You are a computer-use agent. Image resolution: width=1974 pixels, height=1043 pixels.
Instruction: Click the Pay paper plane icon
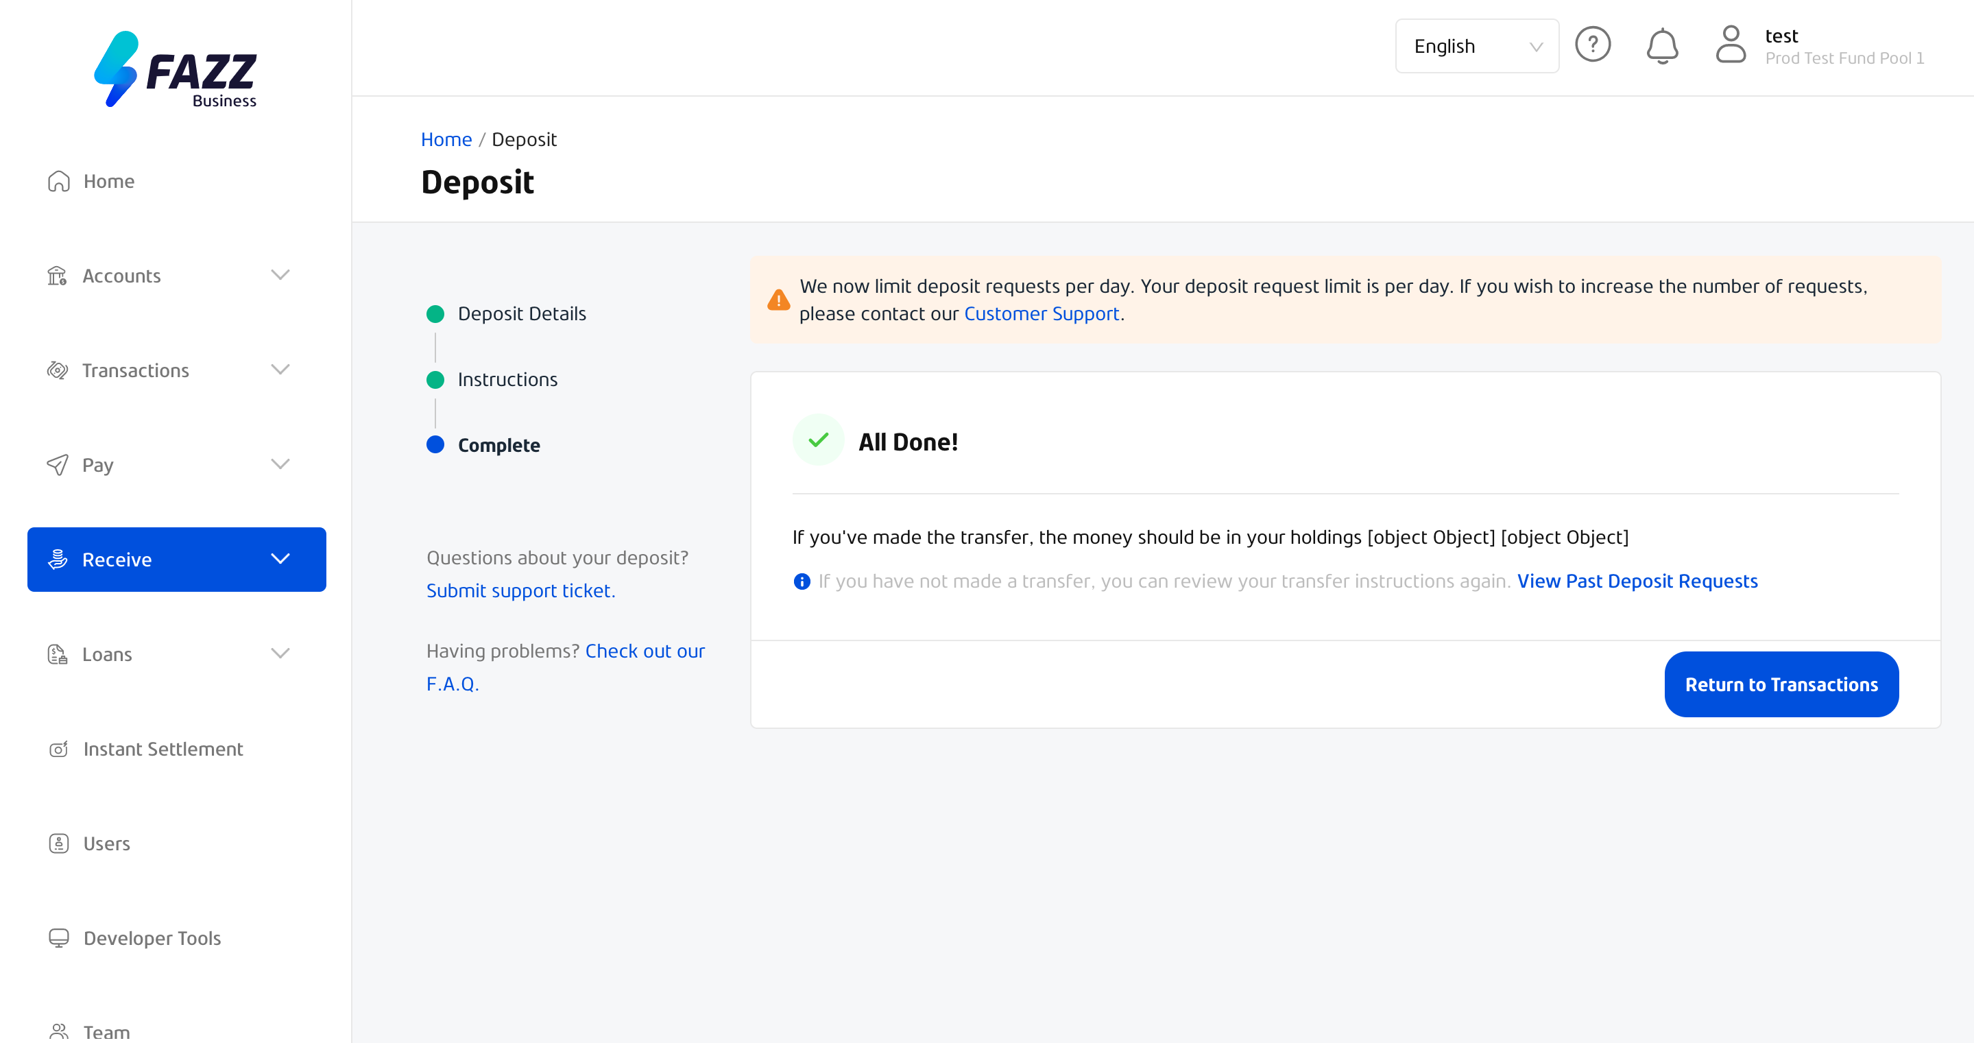coord(58,464)
